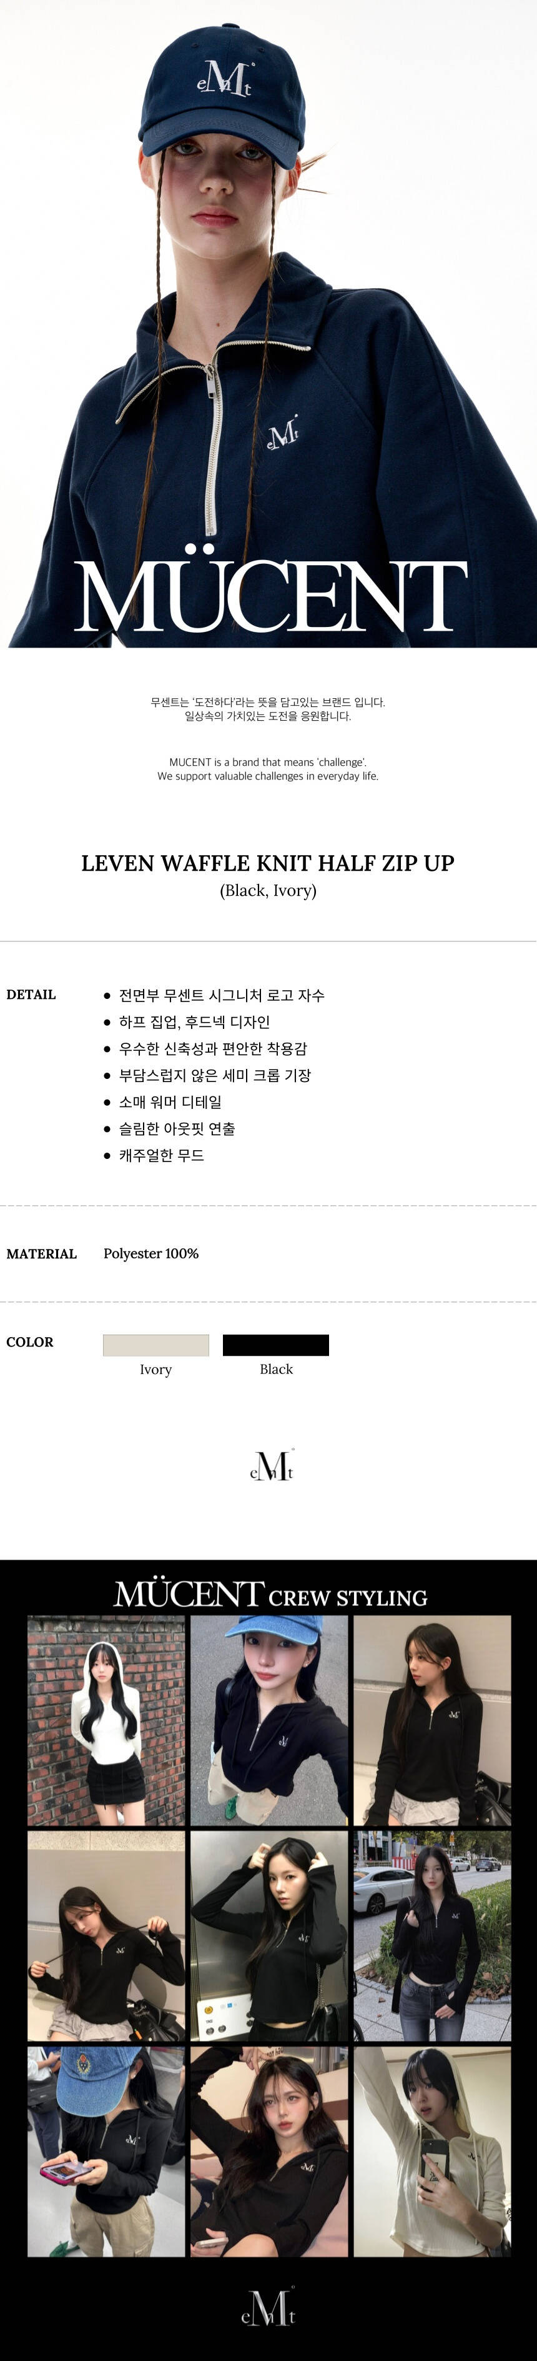Click the Black label under the swatch
This screenshot has height=2361, width=537.
coord(276,1370)
